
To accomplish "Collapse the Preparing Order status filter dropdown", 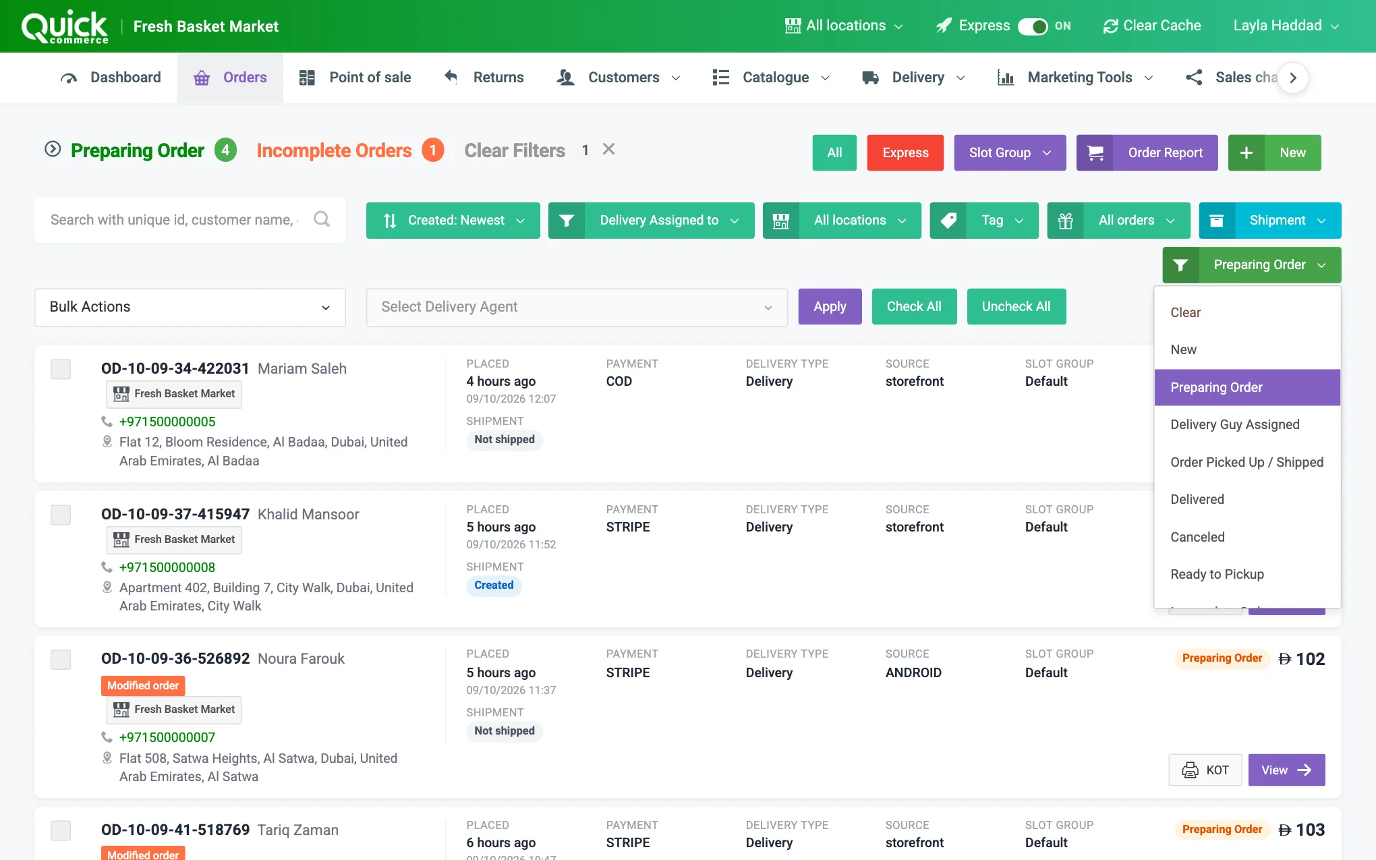I will pyautogui.click(x=1252, y=265).
